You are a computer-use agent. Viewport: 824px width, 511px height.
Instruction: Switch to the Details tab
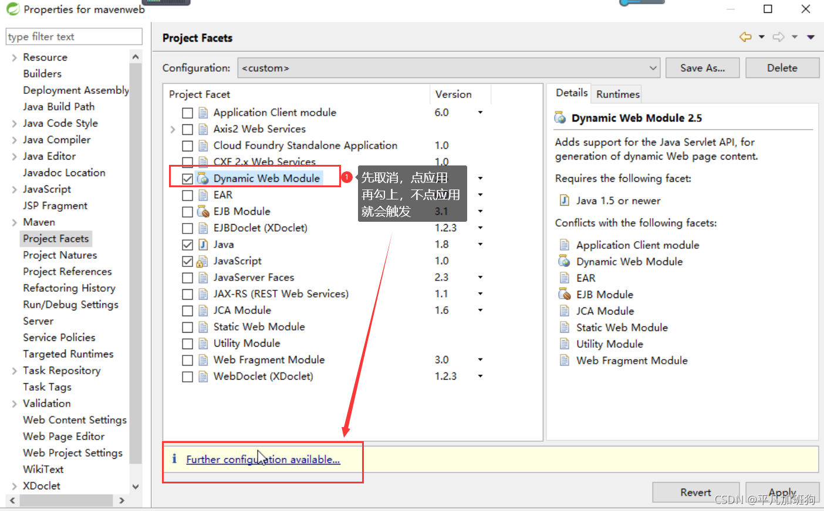coord(571,93)
